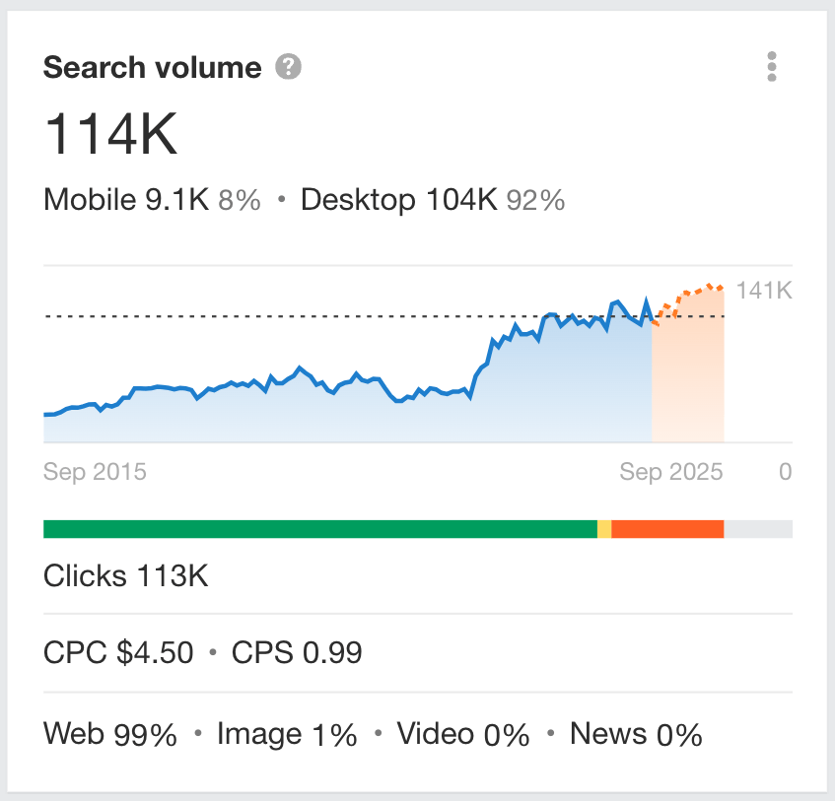835x801 pixels.
Task: Click the CPS 0.99 value
Action: [296, 652]
